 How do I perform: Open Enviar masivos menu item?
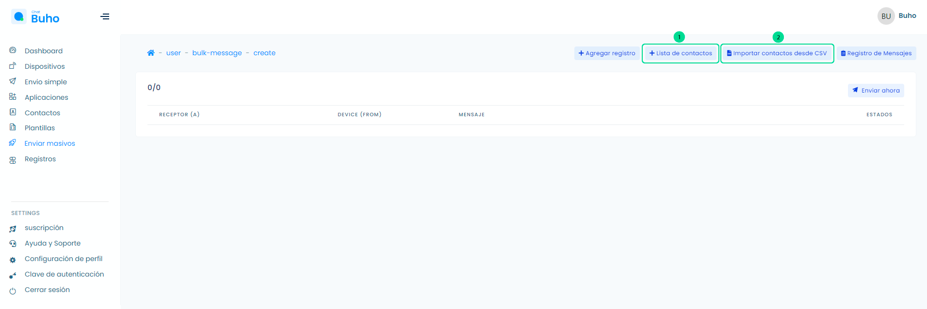[x=49, y=143]
